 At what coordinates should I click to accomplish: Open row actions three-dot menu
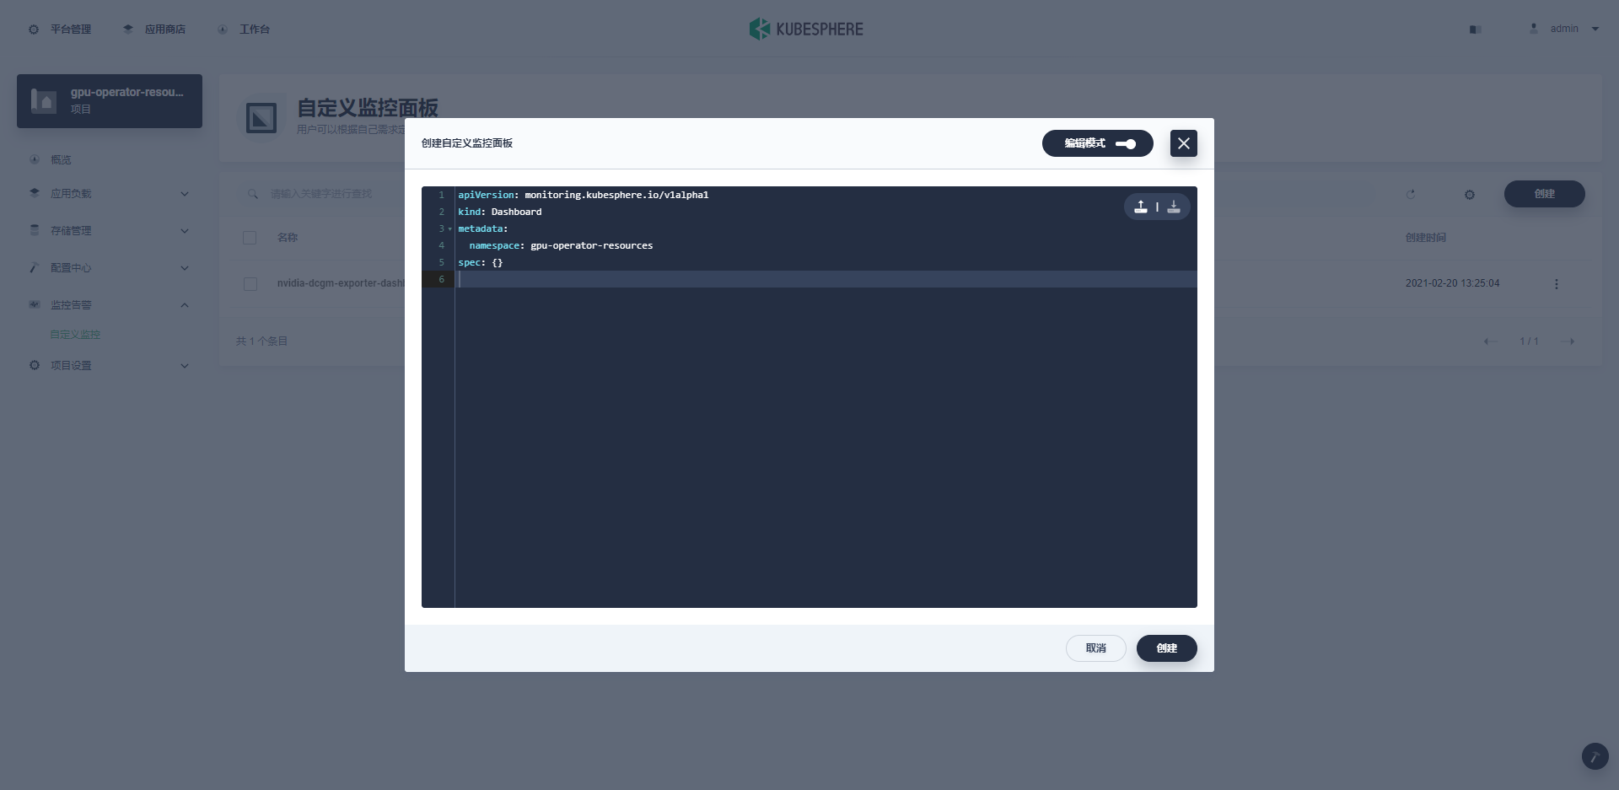(x=1557, y=284)
